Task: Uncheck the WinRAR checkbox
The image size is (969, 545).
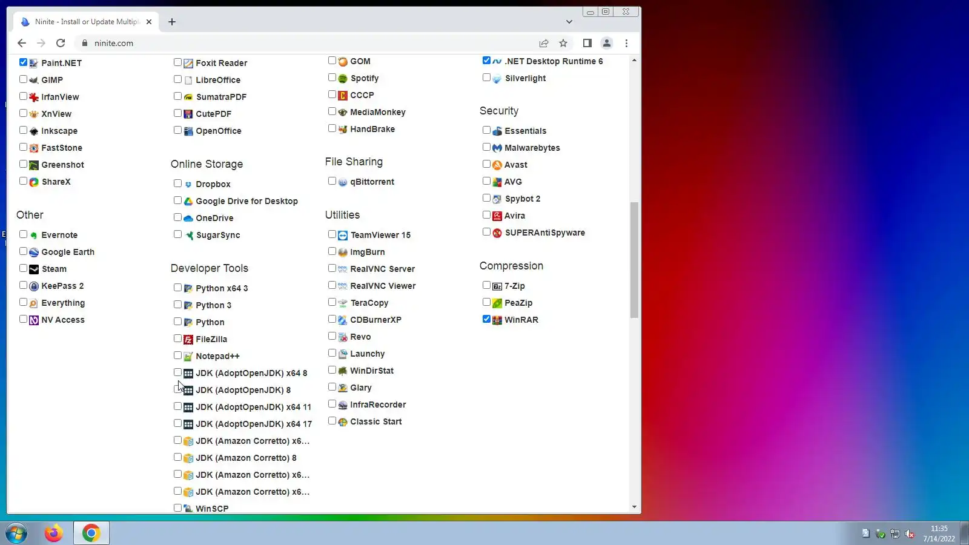Action: tap(486, 319)
